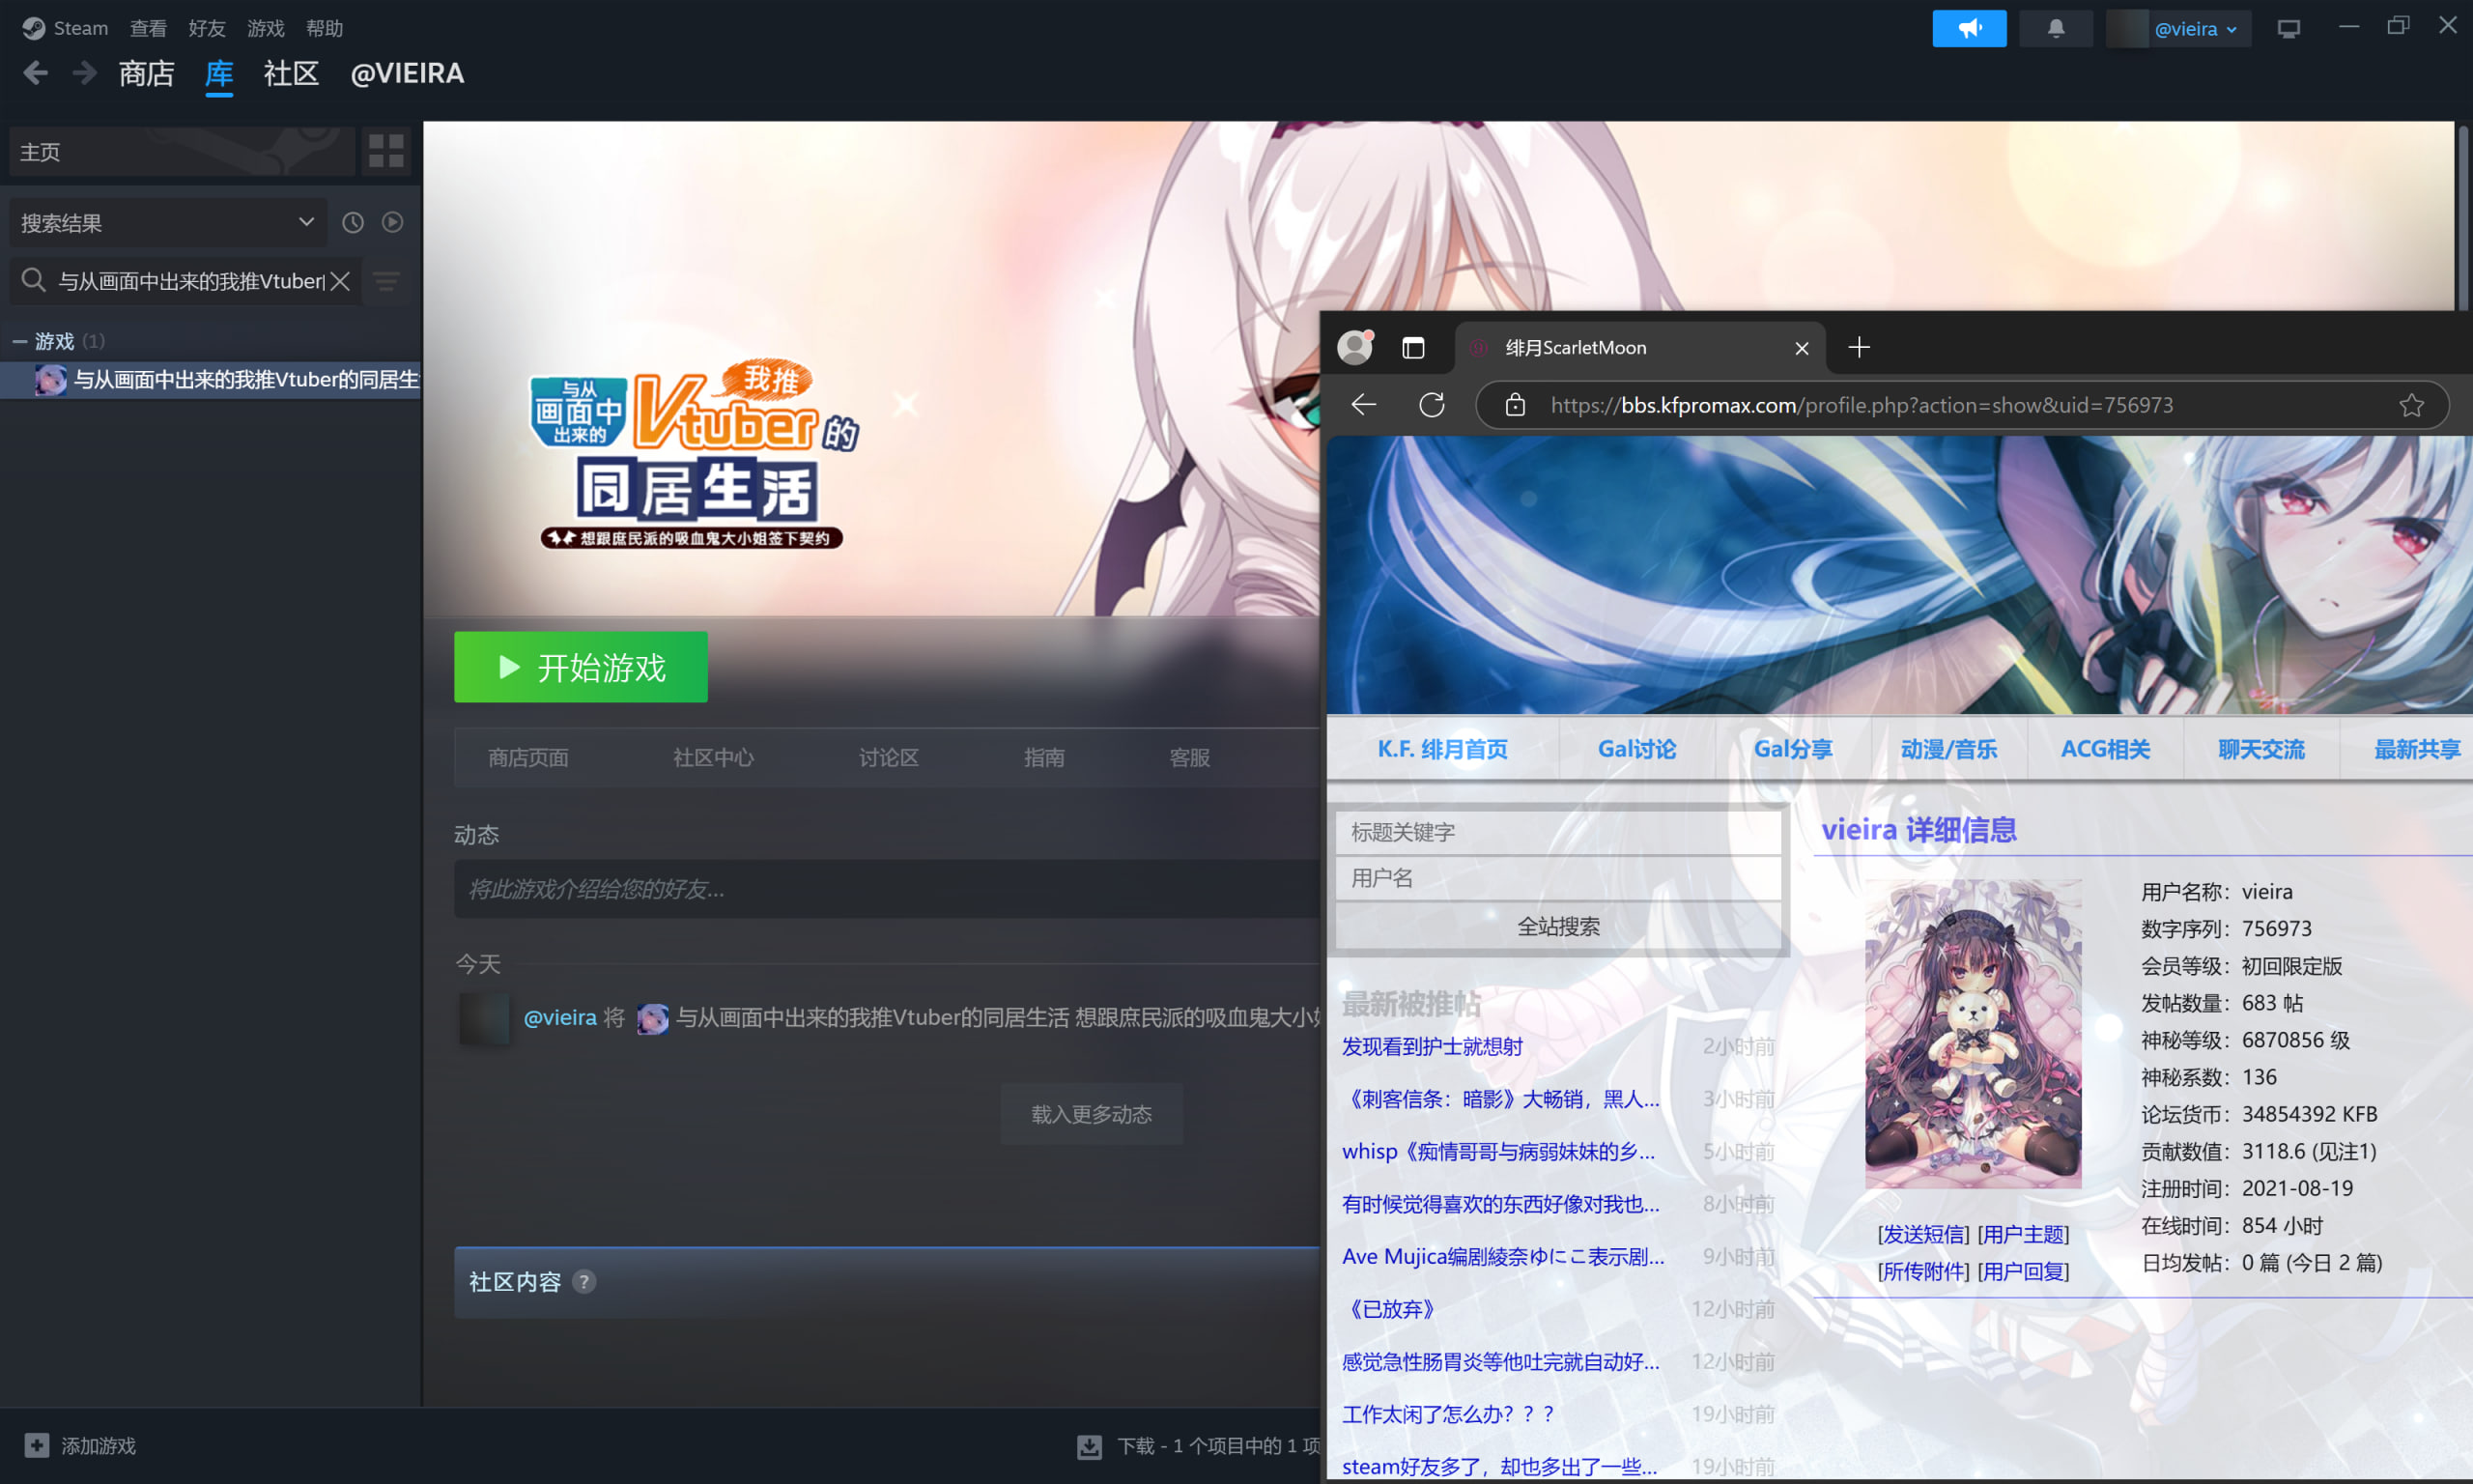This screenshot has width=2473, height=1484.
Task: Bookmark the page with star icon
Action: 2411,405
